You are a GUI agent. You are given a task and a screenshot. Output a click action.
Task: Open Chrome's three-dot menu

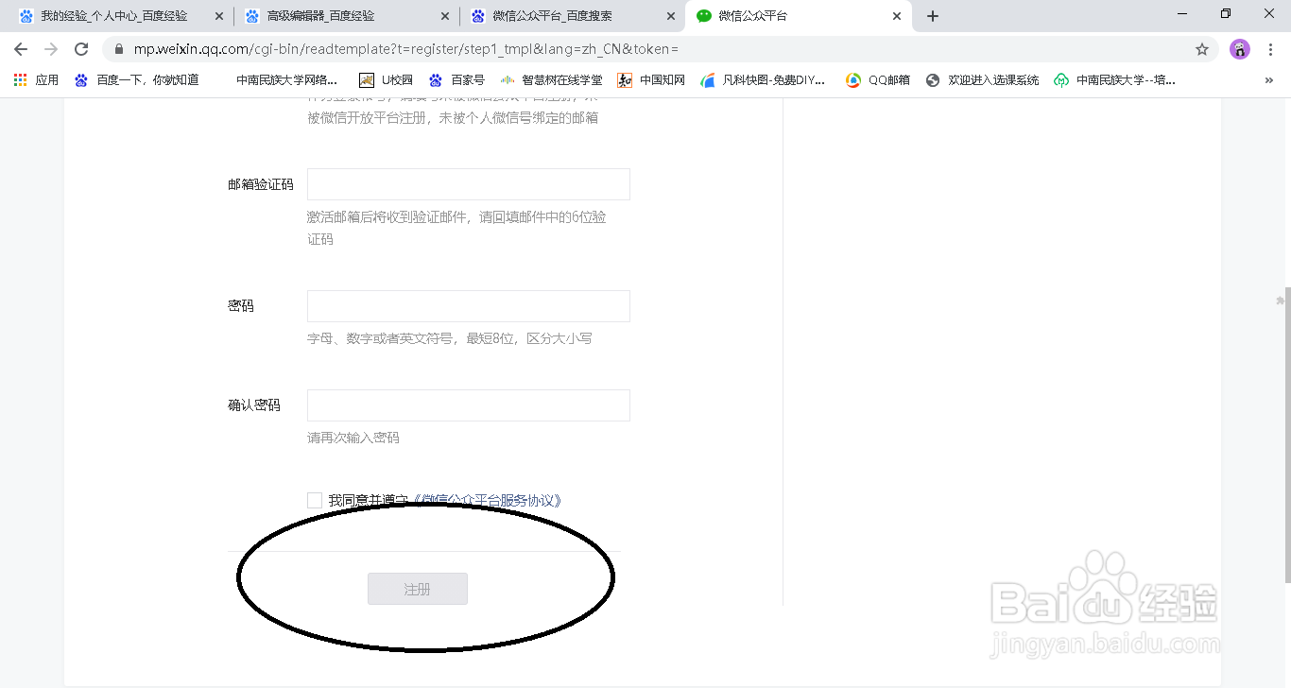point(1269,48)
